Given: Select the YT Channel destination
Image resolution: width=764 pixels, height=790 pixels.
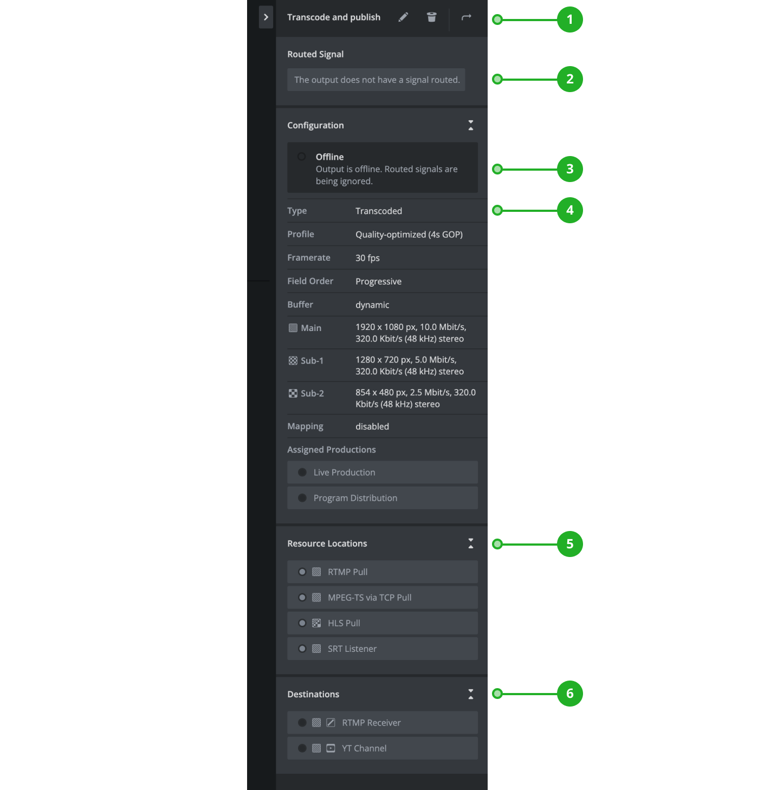Looking at the screenshot, I should click(382, 748).
